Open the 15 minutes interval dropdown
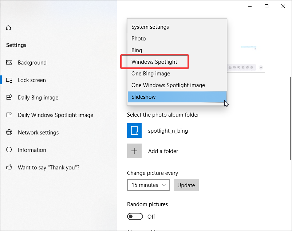Image resolution: width=292 pixels, height=231 pixels. [x=149, y=185]
